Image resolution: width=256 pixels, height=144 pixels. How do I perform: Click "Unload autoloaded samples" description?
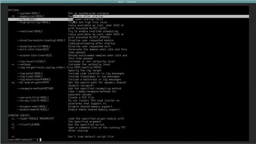coord(98,56)
